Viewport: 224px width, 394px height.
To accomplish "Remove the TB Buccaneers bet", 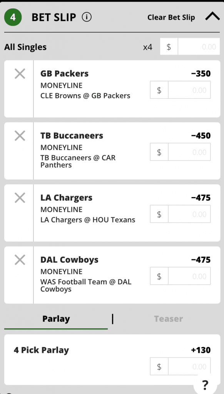I will coord(20,136).
